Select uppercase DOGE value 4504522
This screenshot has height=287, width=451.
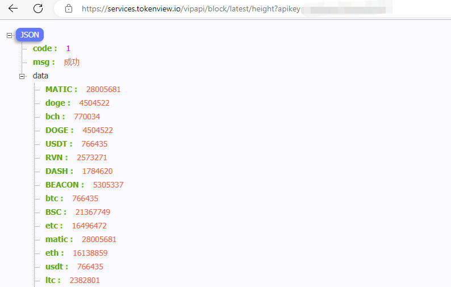[98, 130]
